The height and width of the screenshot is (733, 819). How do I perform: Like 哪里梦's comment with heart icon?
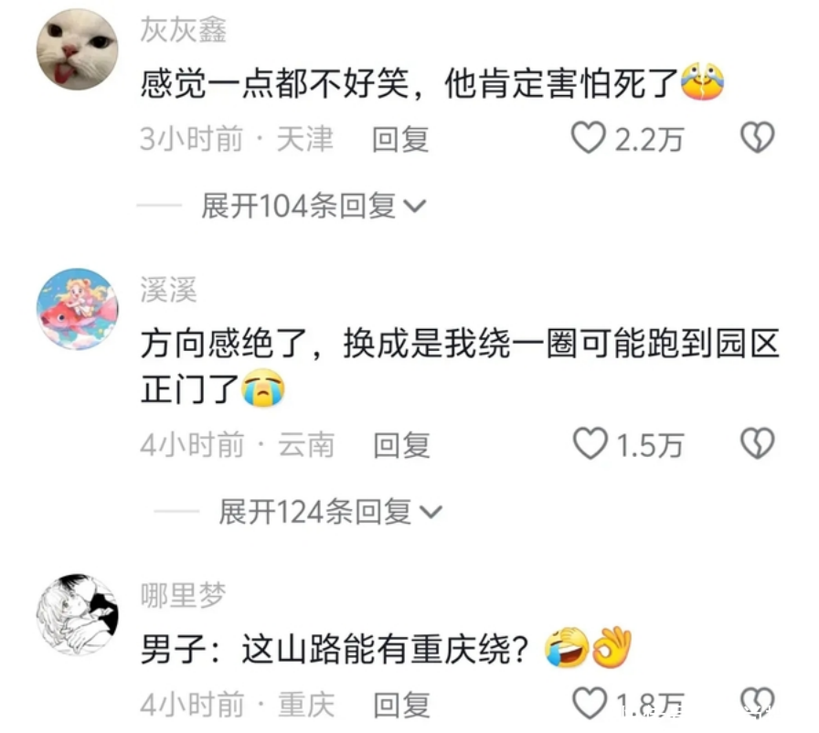point(590,703)
